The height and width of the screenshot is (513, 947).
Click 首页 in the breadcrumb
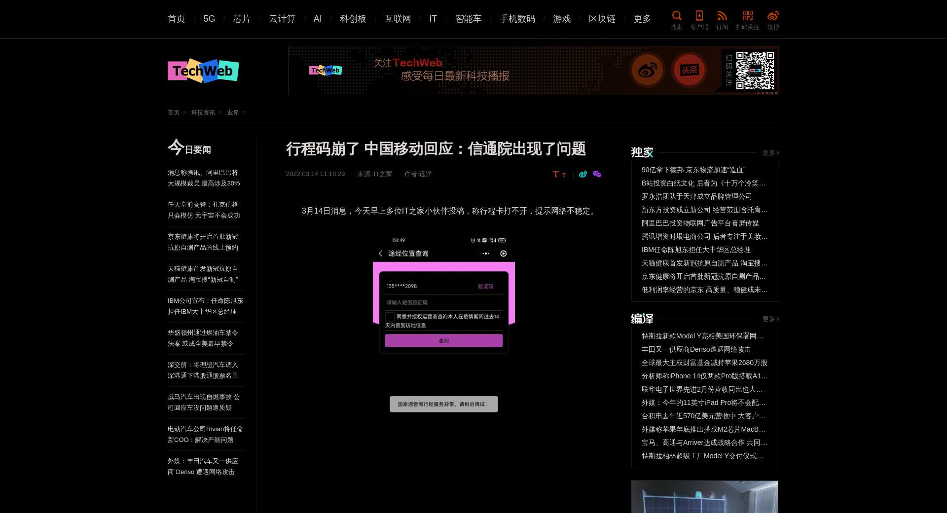(174, 112)
